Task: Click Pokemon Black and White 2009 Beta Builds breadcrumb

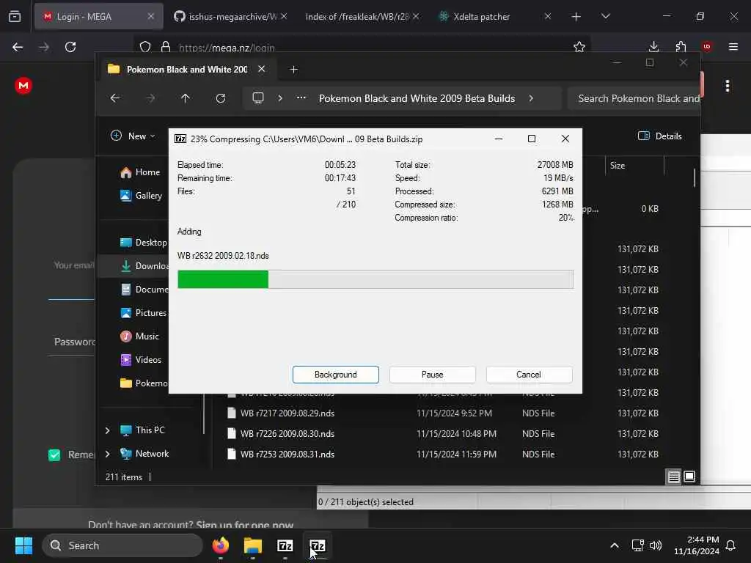Action: [x=417, y=98]
